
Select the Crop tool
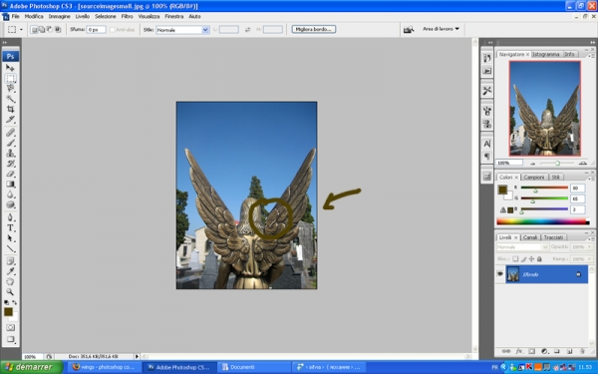(x=10, y=109)
